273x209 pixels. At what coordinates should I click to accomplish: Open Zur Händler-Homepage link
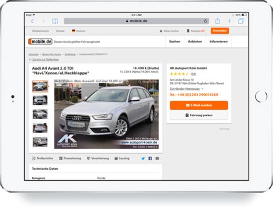click(186, 89)
